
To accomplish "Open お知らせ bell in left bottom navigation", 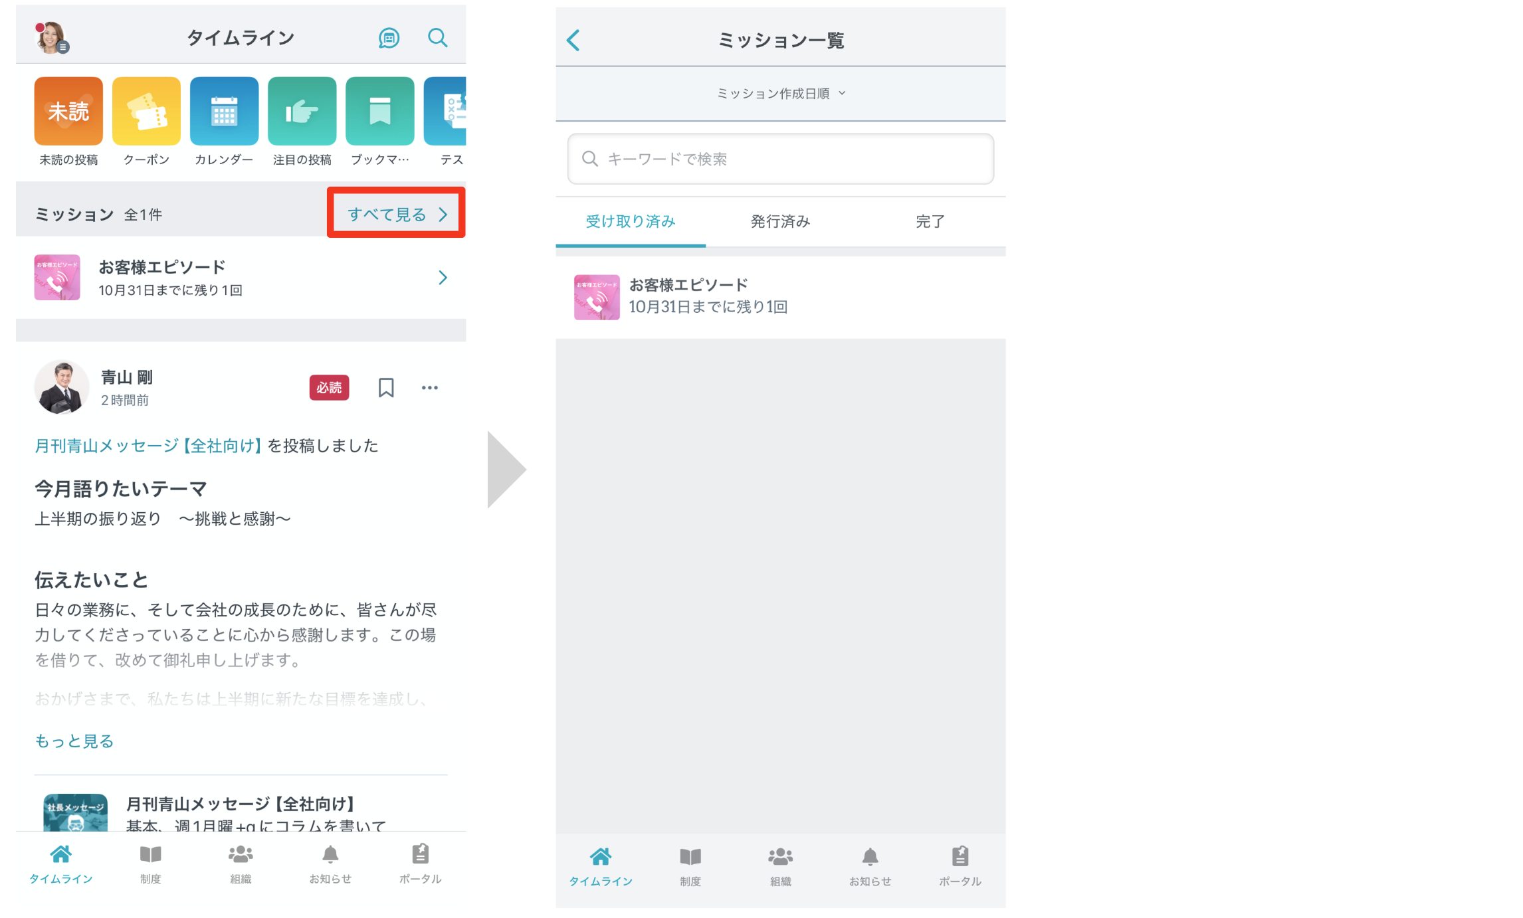I will coord(330,863).
